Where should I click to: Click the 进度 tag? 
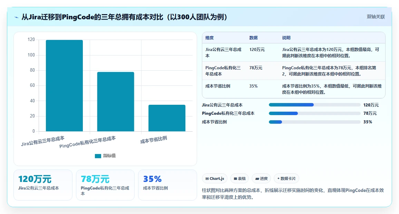(261, 179)
